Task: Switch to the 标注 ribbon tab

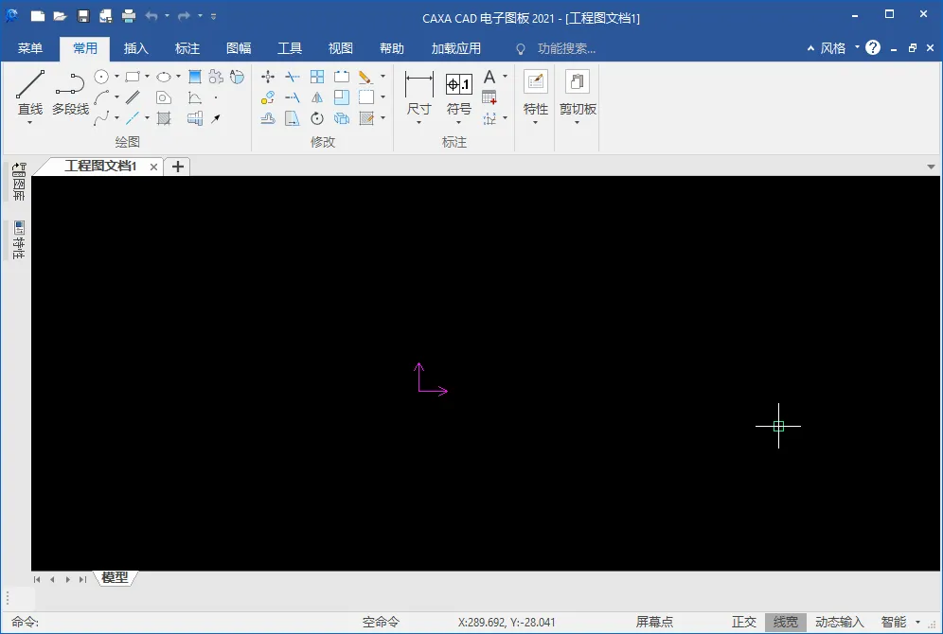Action: [187, 48]
